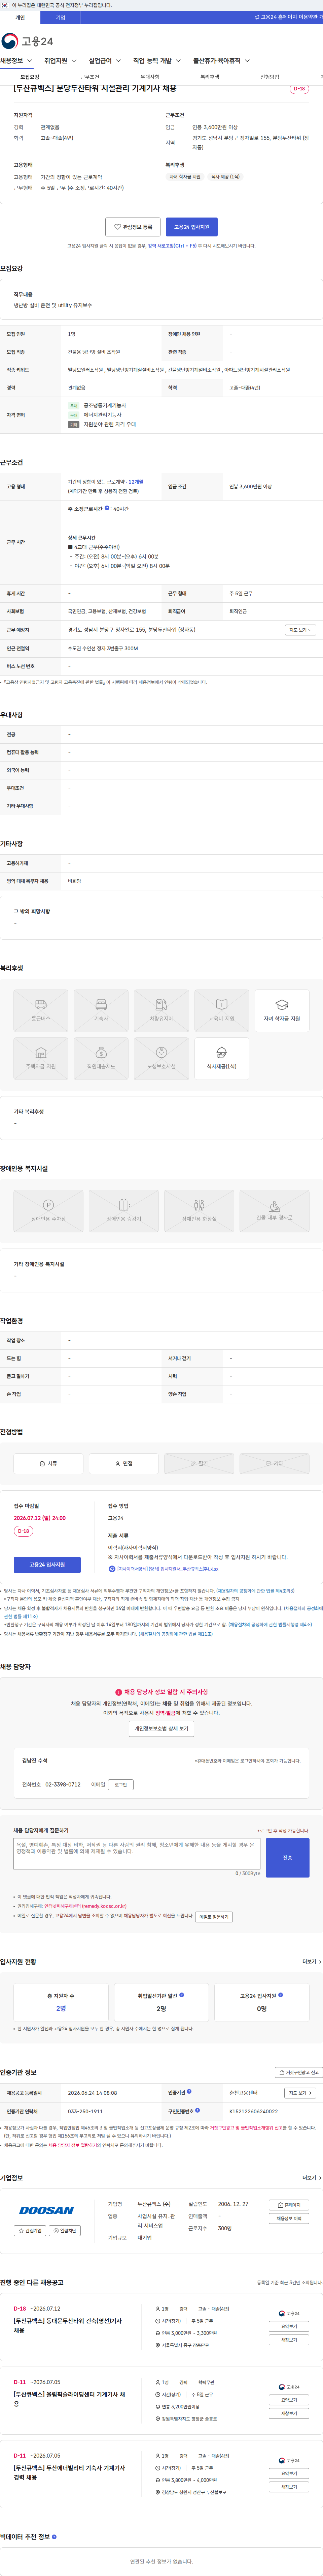
Task: Open the 개인 tab in top bar
Action: [x=20, y=17]
